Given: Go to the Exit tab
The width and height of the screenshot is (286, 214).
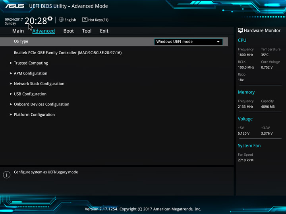Looking at the screenshot, I should click(104, 31).
